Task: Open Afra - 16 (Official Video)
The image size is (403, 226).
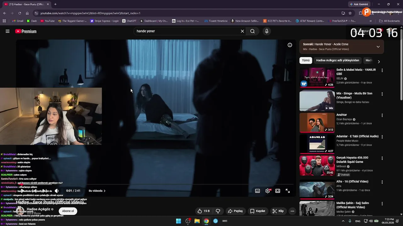Action: coord(352,181)
